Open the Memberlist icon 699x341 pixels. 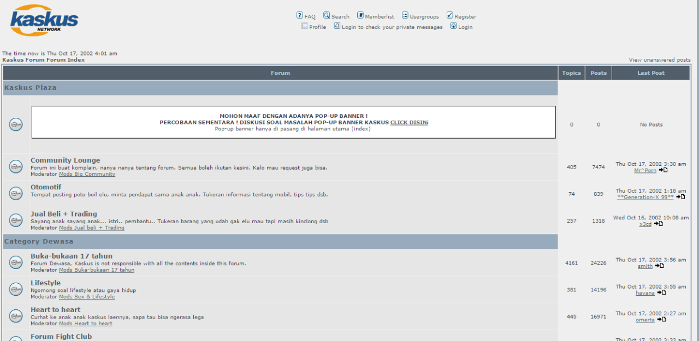coord(360,15)
